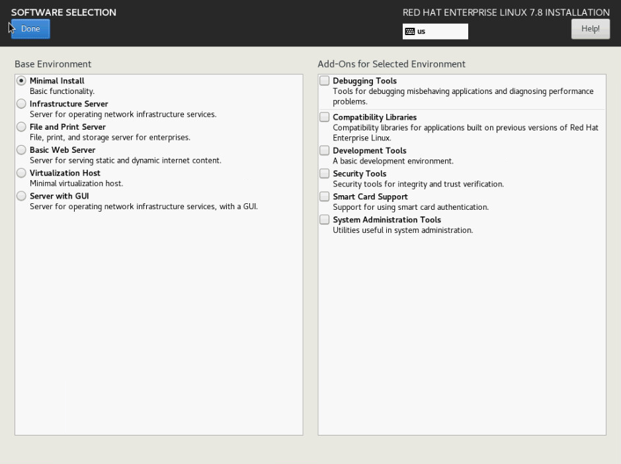
Task: Select Infrastructure Server radio button
Action: click(21, 104)
